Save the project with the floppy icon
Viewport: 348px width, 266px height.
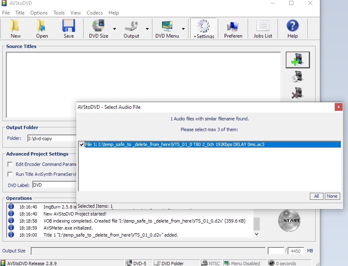(69, 29)
